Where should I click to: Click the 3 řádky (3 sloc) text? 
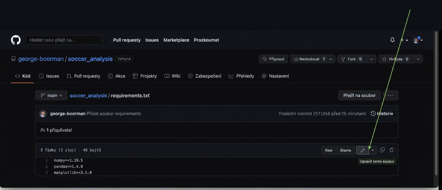[58, 150]
